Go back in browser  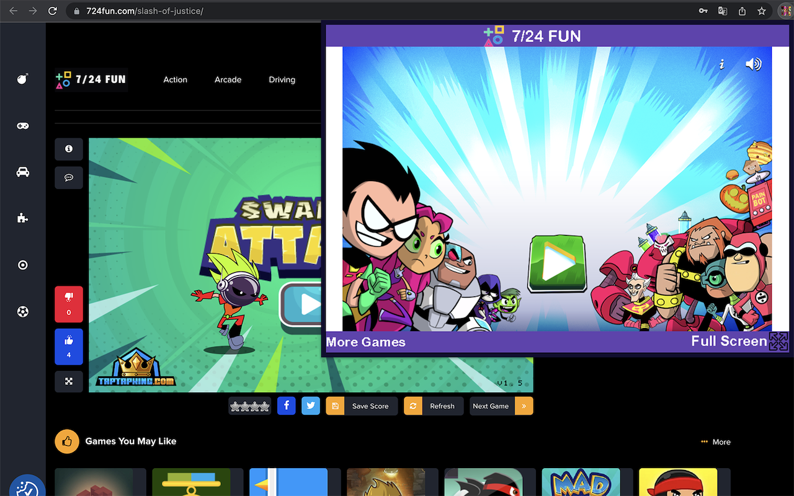13,11
